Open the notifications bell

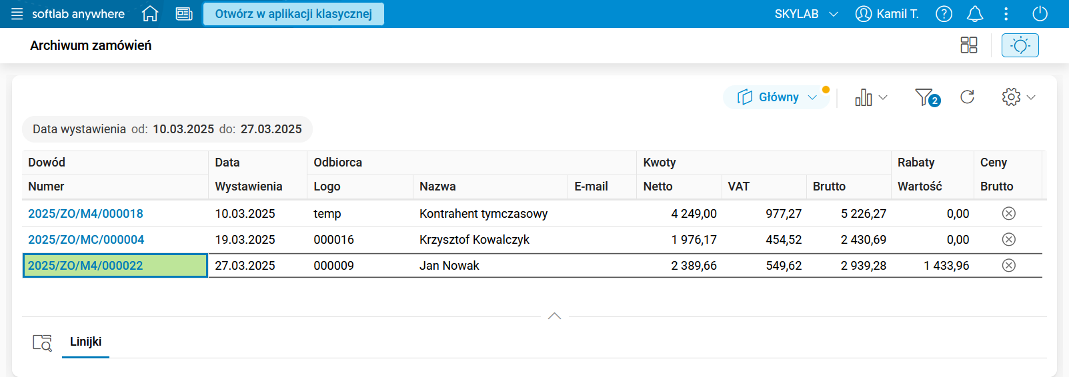click(975, 14)
